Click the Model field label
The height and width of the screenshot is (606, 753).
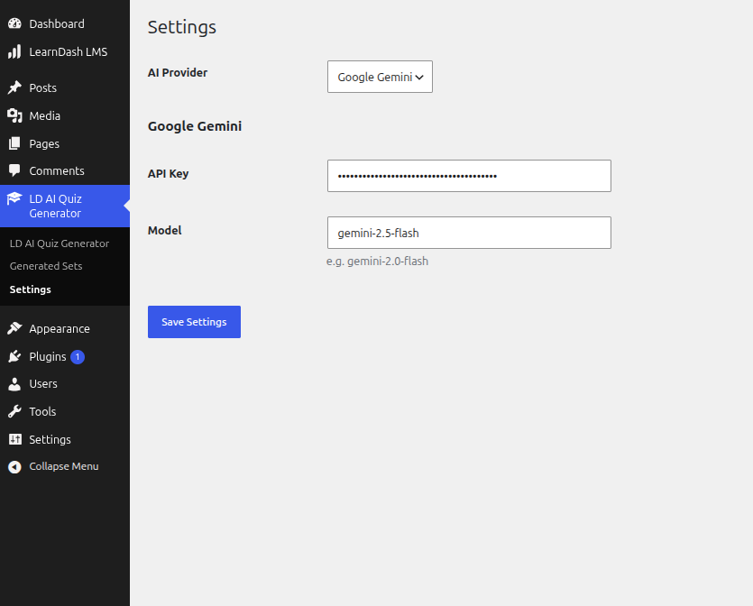tap(165, 231)
